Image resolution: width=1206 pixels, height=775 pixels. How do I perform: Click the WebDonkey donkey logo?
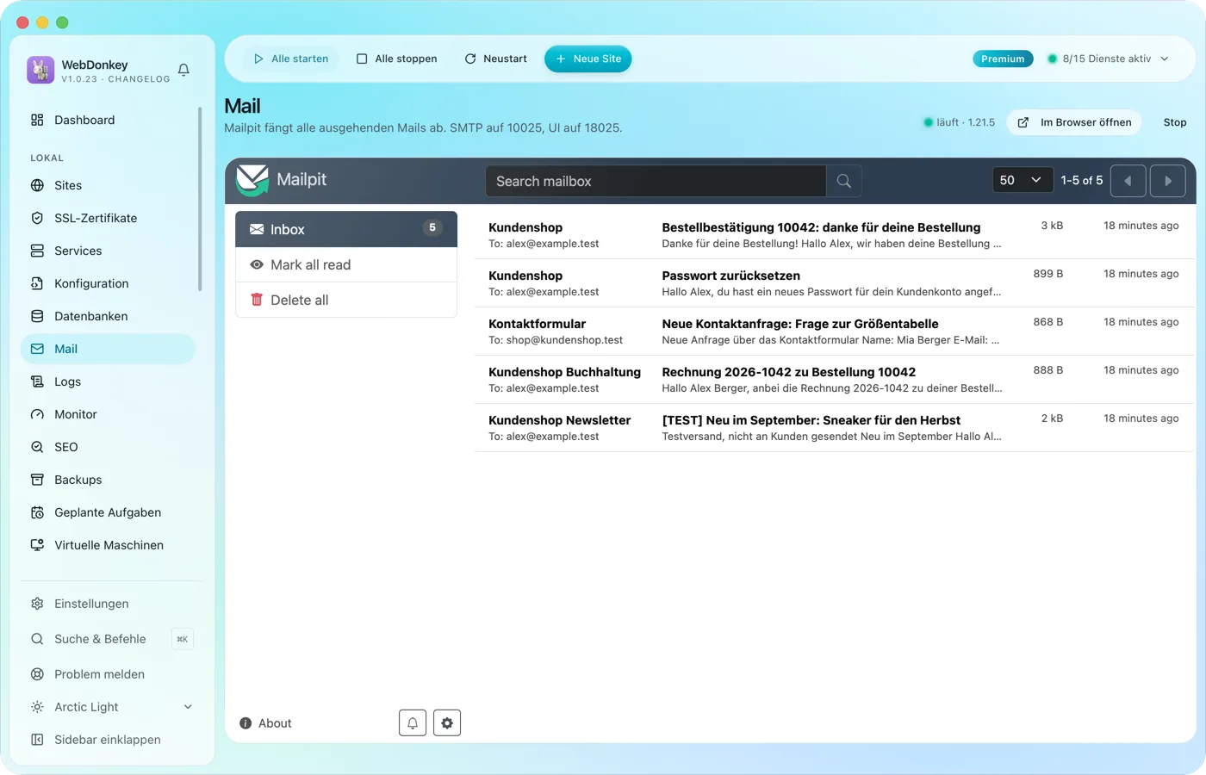click(x=40, y=70)
